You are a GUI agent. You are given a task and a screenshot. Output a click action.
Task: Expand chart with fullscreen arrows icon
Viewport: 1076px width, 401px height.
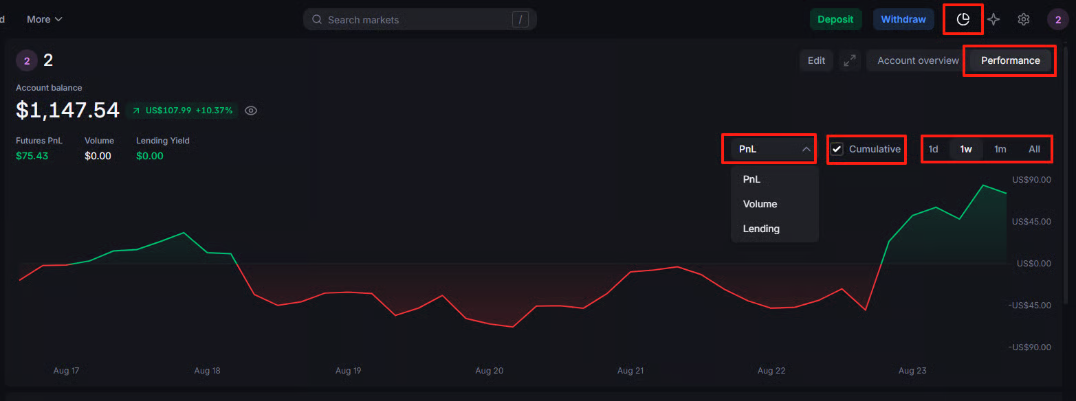click(850, 60)
